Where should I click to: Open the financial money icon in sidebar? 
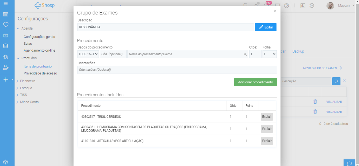(6, 36)
